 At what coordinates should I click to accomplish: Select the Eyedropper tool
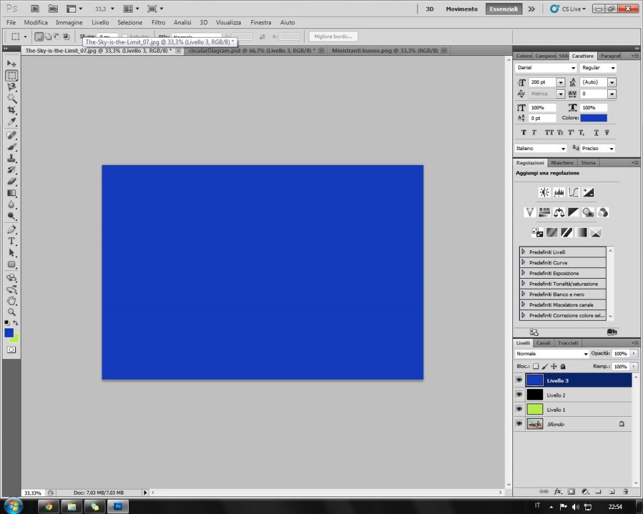click(11, 122)
